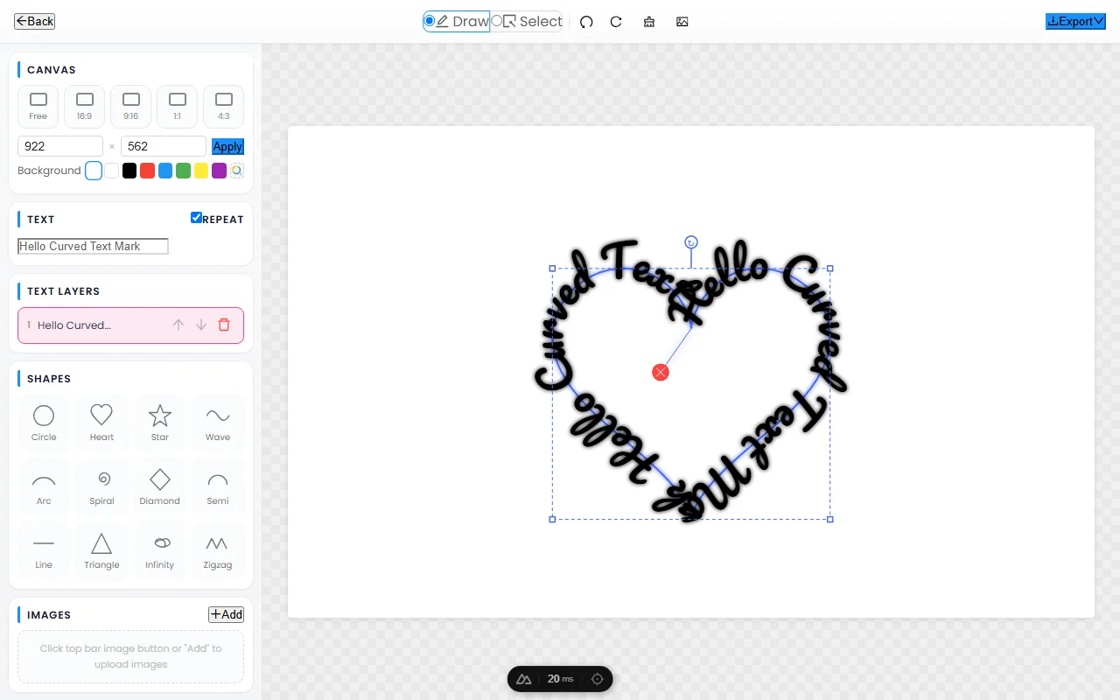Open custom background color picker
Screen dimensions: 1120x700
click(237, 171)
